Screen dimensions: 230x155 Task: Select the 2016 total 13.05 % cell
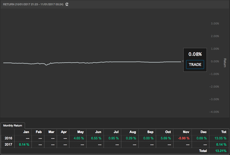coord(220,138)
